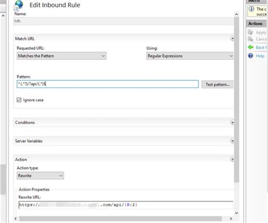This screenshot has width=268, height=223.
Task: Click inside the Pattern text field
Action: click(107, 84)
